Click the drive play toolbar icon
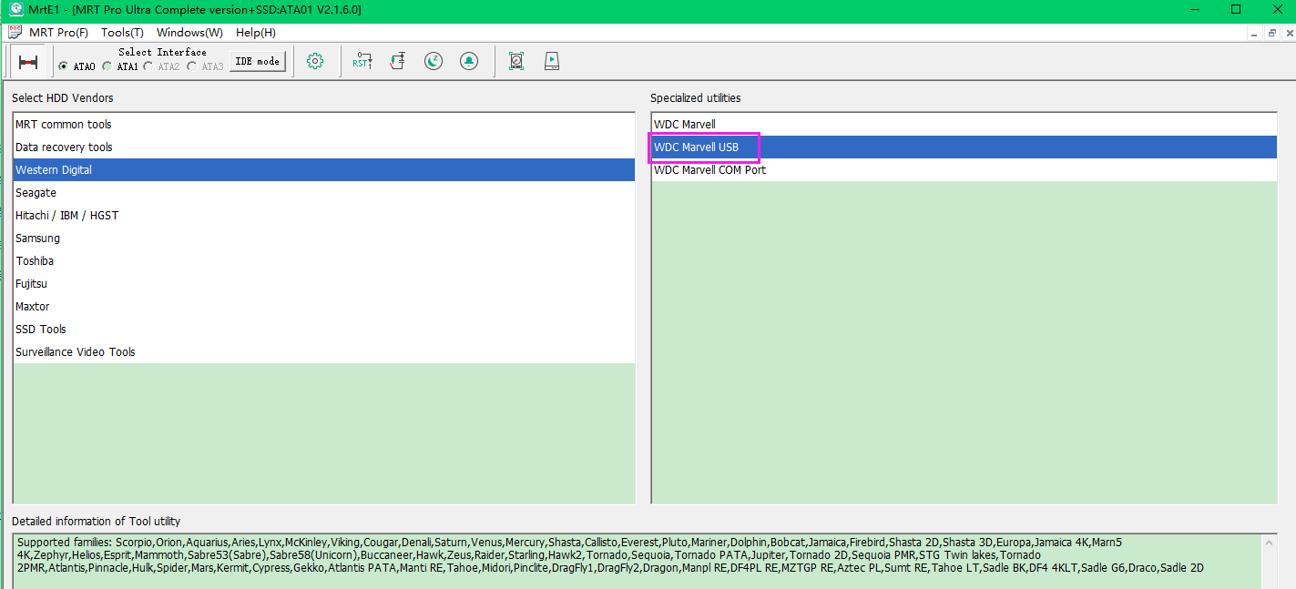The image size is (1296, 589). click(552, 61)
